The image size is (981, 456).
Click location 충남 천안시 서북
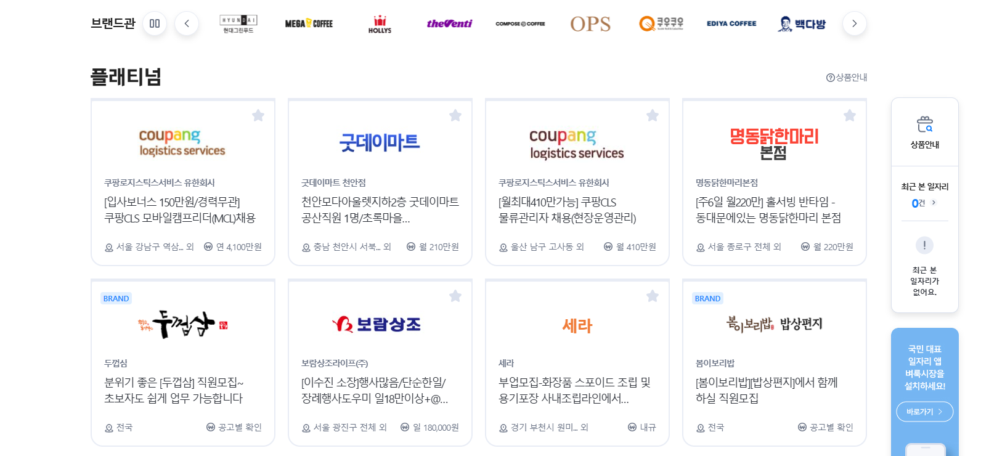coord(346,247)
